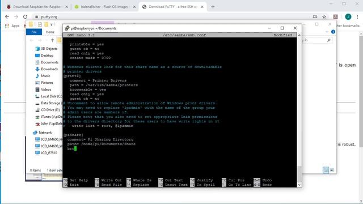This screenshot has width=363, height=204.
Task: Open Pictures in navigation pane
Action: pyautogui.click(x=44, y=83)
